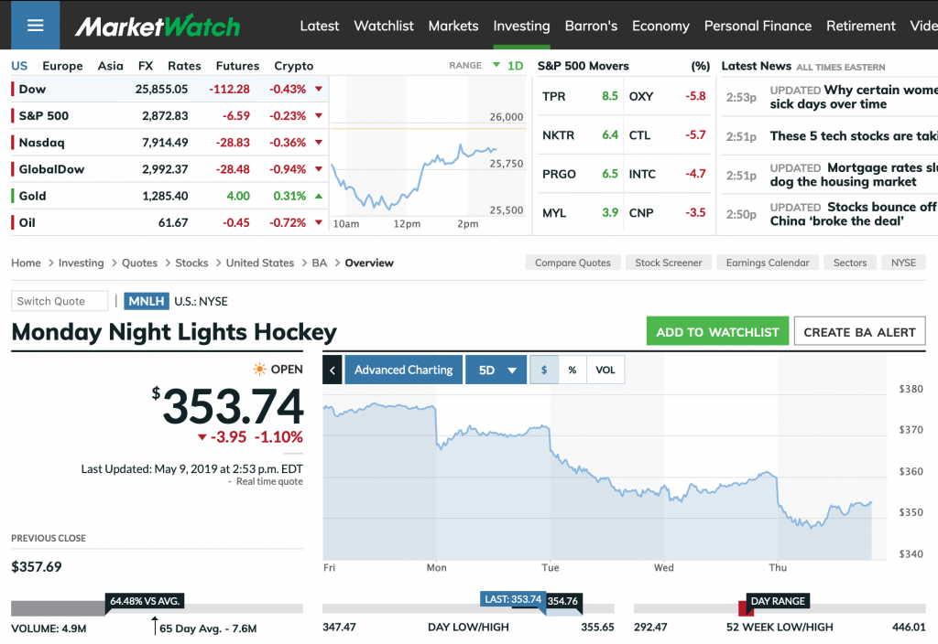
Task: Click the S&P 500 index row
Action: pos(169,116)
